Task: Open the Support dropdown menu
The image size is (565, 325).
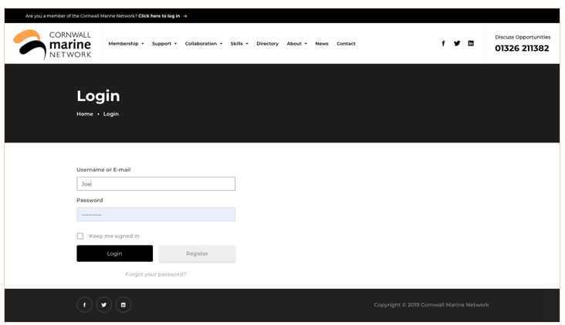Action: point(164,44)
